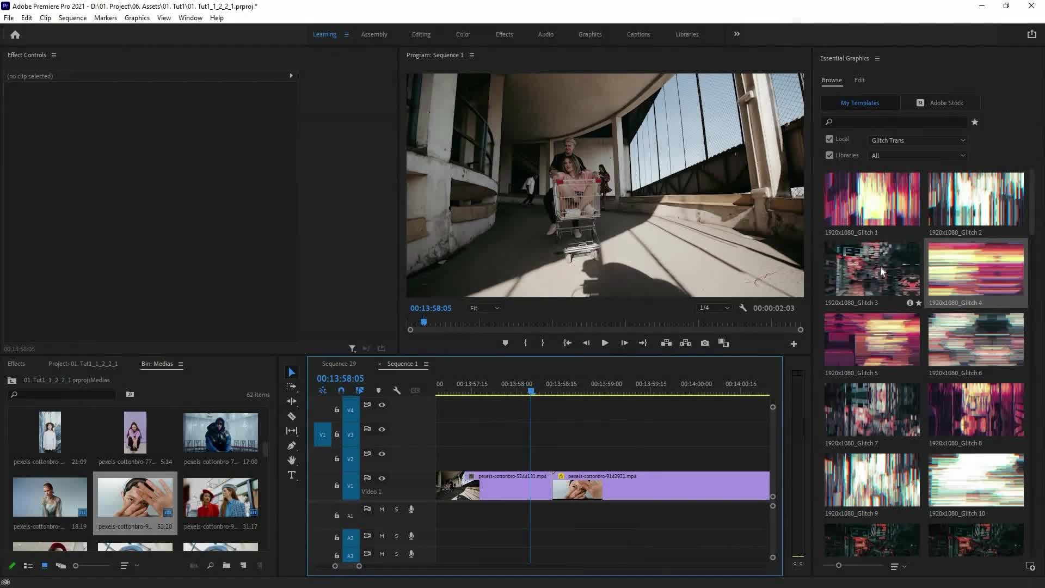
Task: Click Go to In point
Action: tap(567, 343)
